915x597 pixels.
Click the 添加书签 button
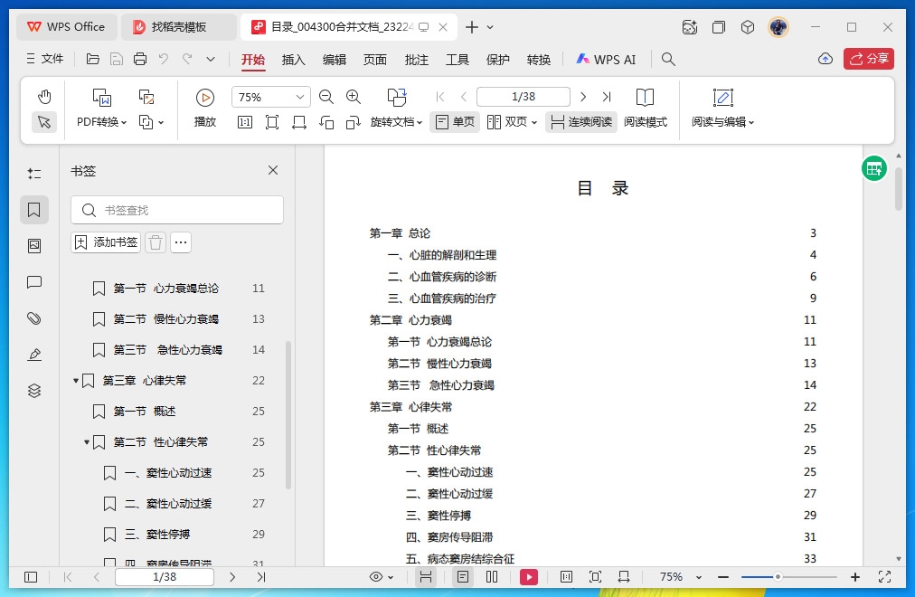(x=107, y=242)
